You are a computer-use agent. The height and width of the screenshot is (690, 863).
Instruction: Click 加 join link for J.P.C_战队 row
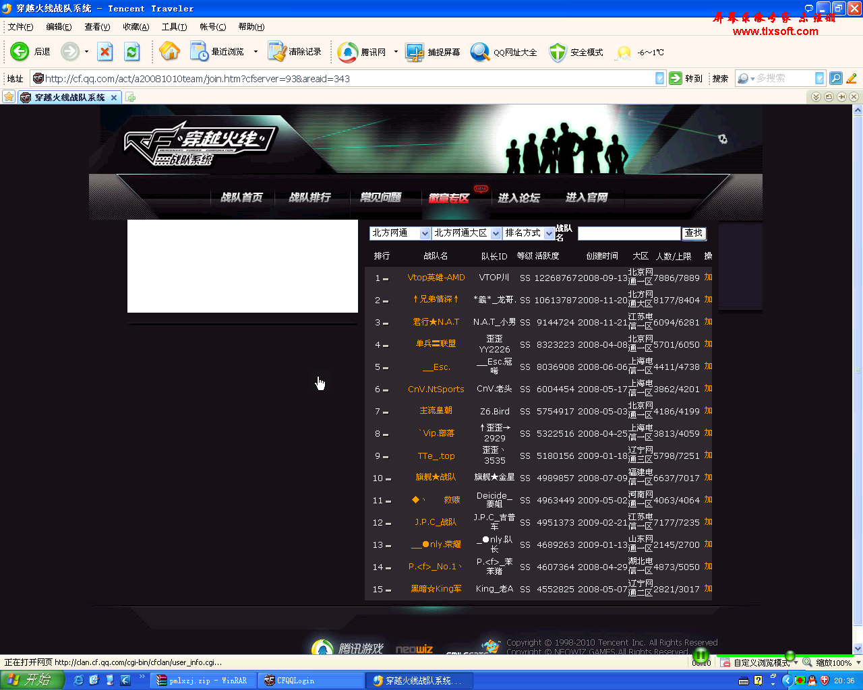(x=708, y=522)
